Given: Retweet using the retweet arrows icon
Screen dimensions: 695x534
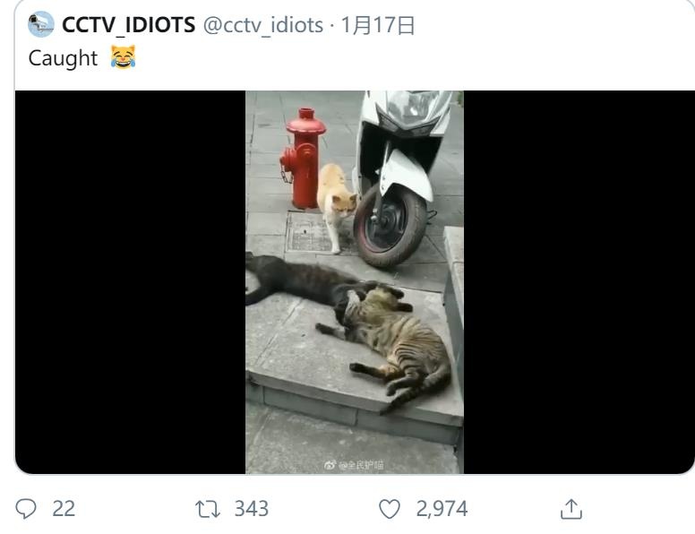Looking at the screenshot, I should (208, 509).
